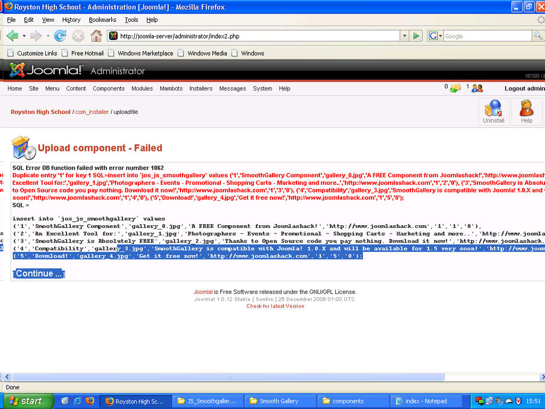545x409 pixels.
Task: Open the Joomla Mambots menu
Action: 171,88
